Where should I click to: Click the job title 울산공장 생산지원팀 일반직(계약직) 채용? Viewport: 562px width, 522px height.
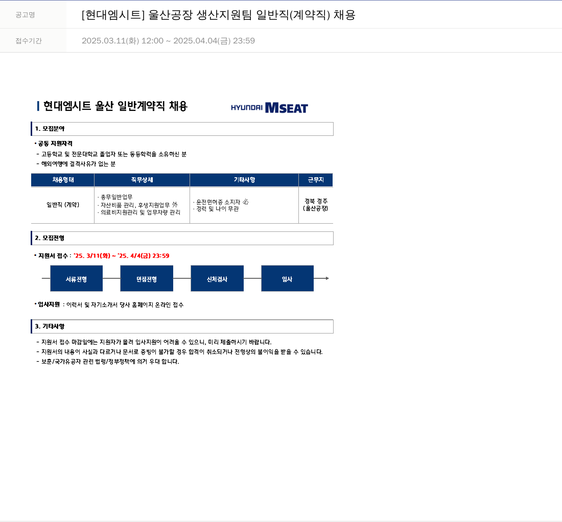pos(218,15)
